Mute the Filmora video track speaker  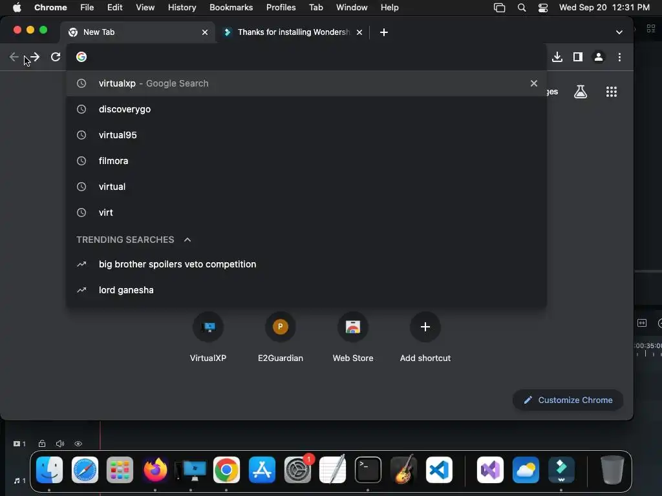click(60, 444)
